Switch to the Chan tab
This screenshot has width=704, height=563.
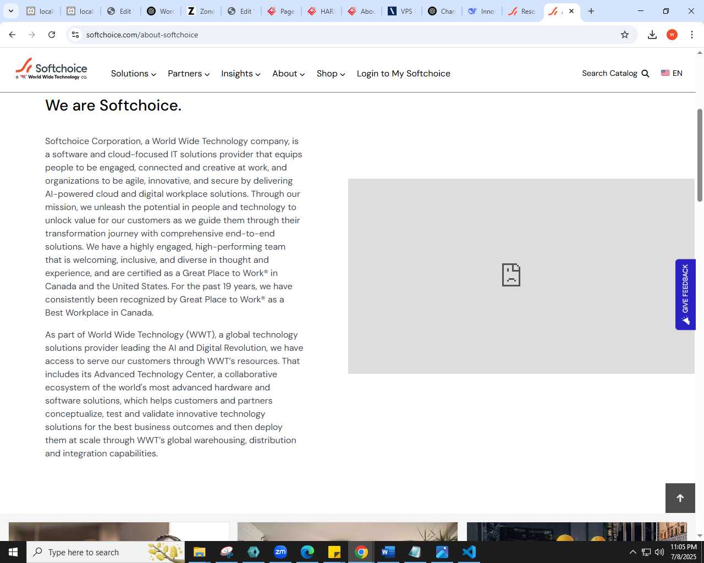click(x=442, y=11)
